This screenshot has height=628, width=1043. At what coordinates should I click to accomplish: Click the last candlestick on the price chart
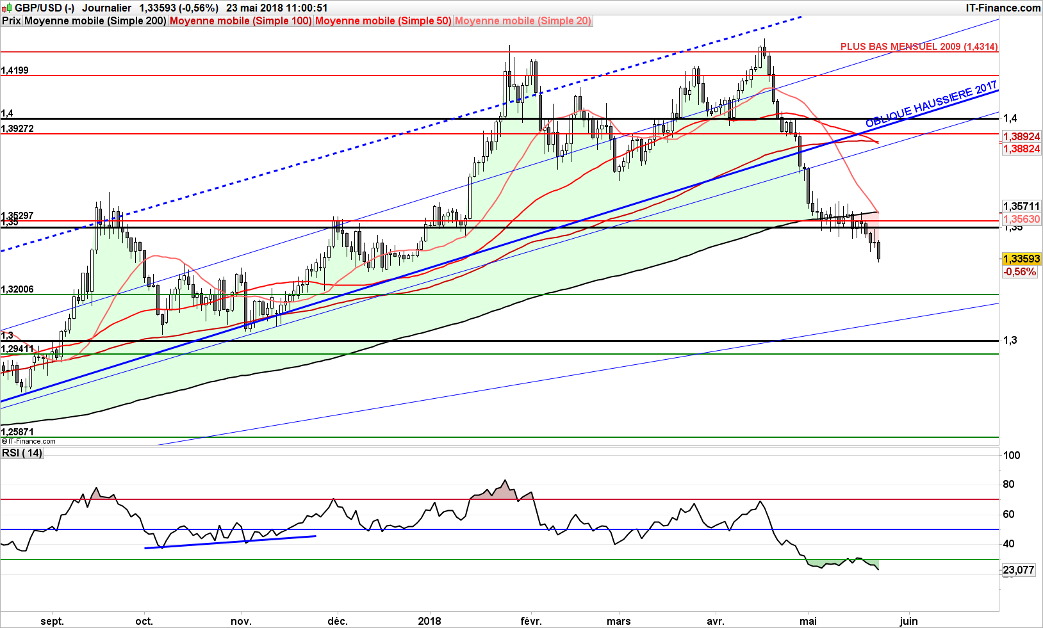[x=878, y=250]
